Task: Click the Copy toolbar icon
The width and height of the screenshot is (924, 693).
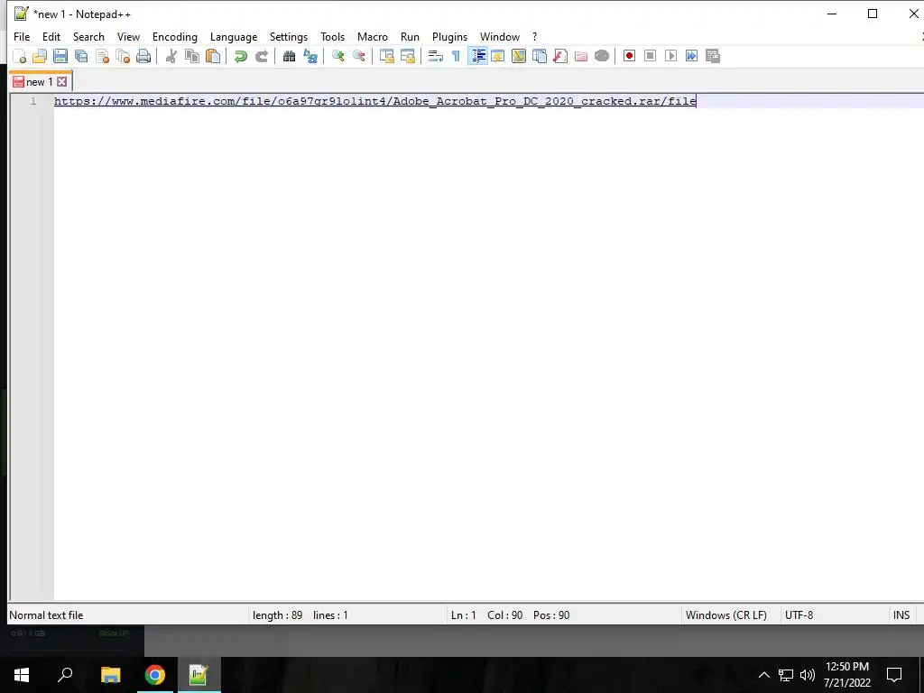Action: tap(191, 56)
